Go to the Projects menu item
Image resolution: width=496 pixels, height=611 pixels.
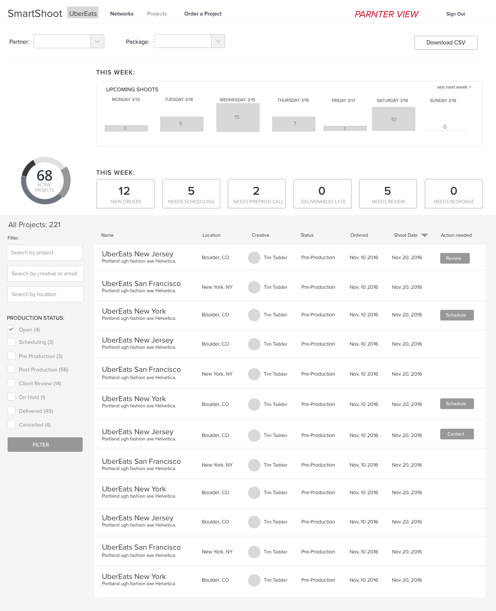[157, 14]
